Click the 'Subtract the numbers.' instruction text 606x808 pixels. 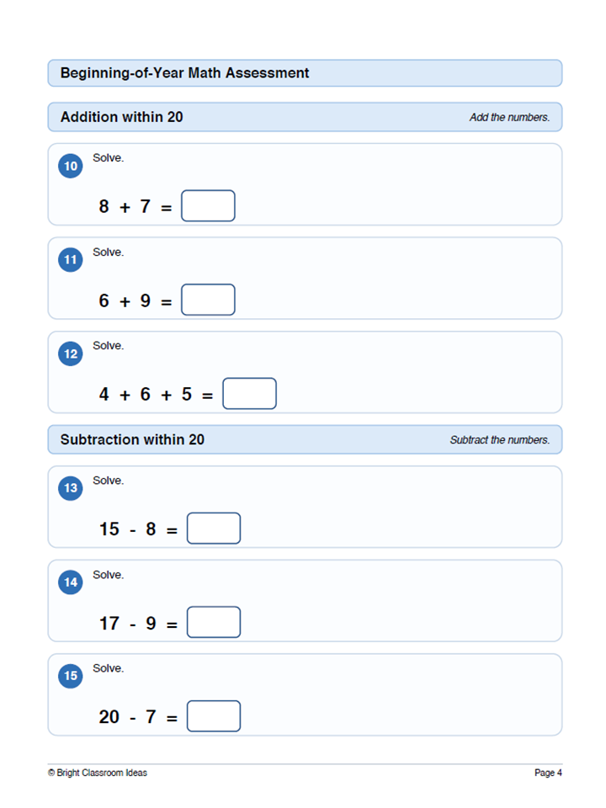(x=500, y=440)
